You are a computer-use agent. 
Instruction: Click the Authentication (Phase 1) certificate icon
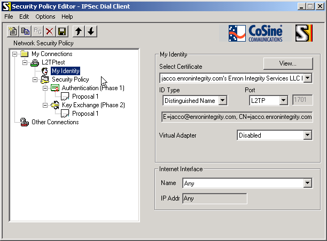[x=55, y=88]
